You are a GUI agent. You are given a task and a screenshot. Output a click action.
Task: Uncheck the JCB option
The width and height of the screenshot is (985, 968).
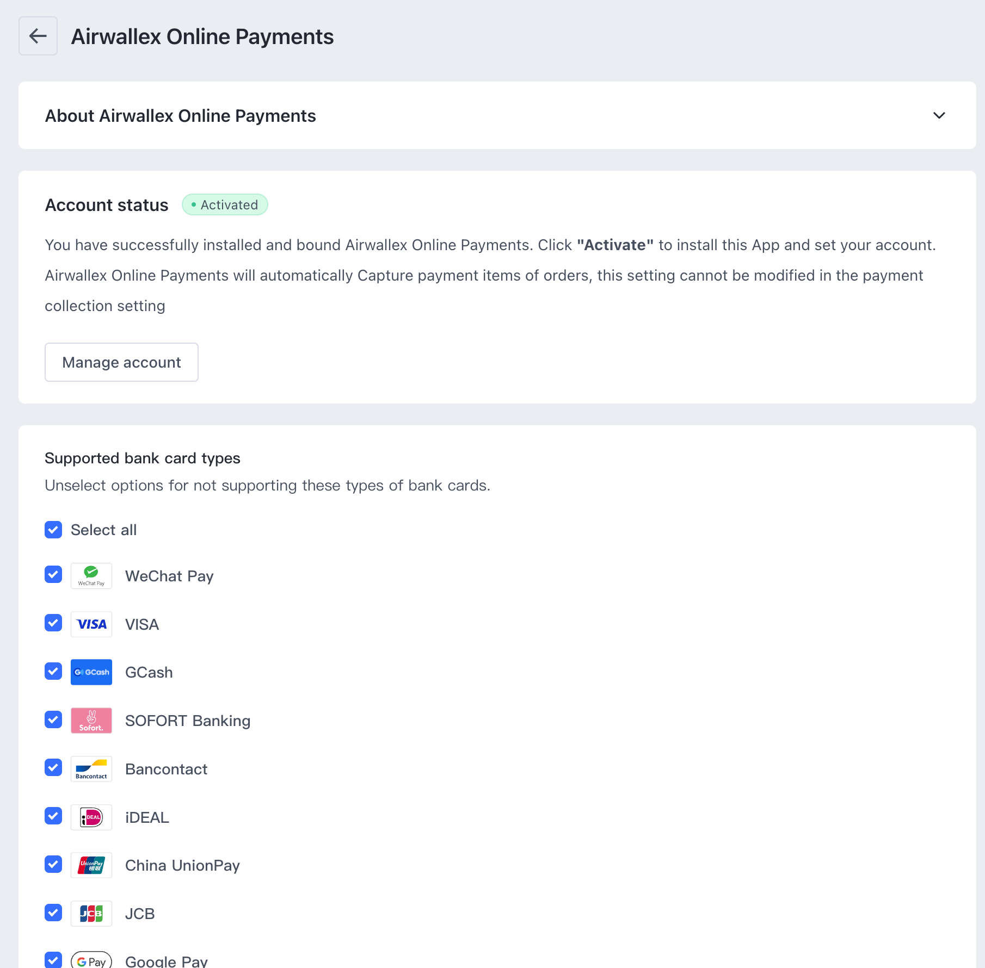tap(53, 912)
